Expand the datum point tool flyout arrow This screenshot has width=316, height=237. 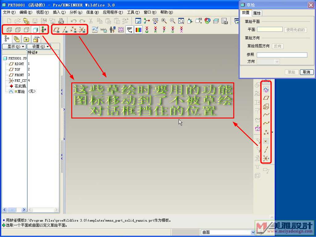click(272, 132)
